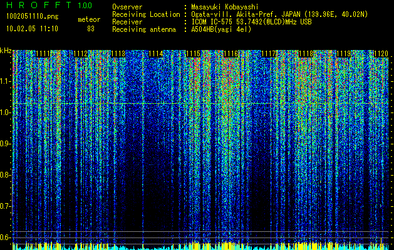Select antenna value A504HB(yagi 4el)

pyautogui.click(x=221, y=29)
